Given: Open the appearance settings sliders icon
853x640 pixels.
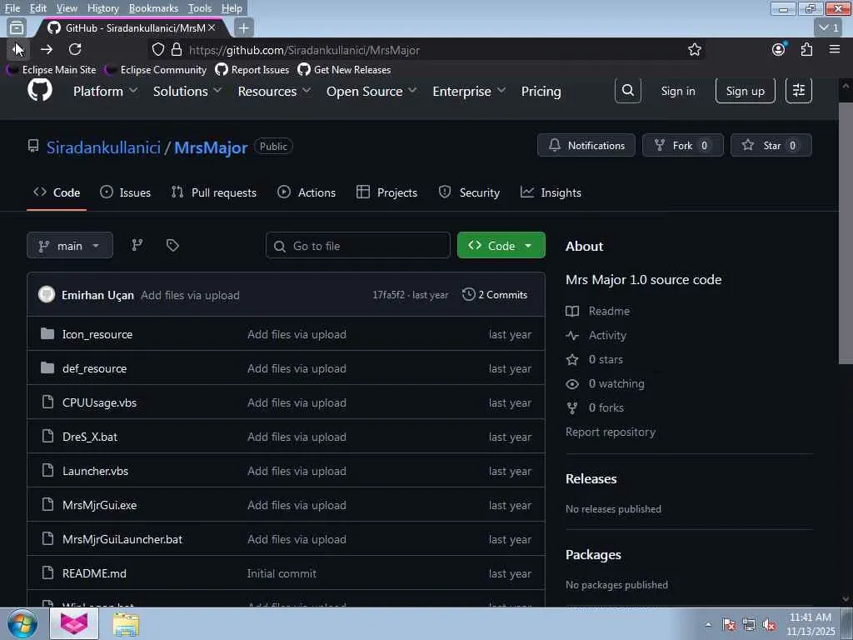Looking at the screenshot, I should pyautogui.click(x=799, y=90).
